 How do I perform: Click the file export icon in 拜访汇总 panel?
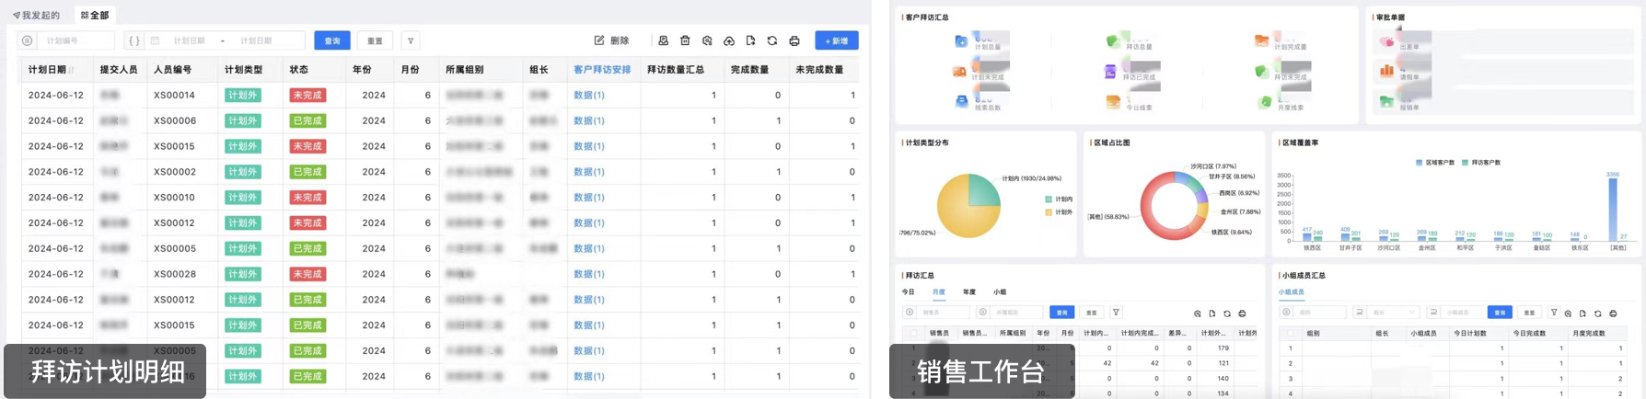[x=1212, y=313]
